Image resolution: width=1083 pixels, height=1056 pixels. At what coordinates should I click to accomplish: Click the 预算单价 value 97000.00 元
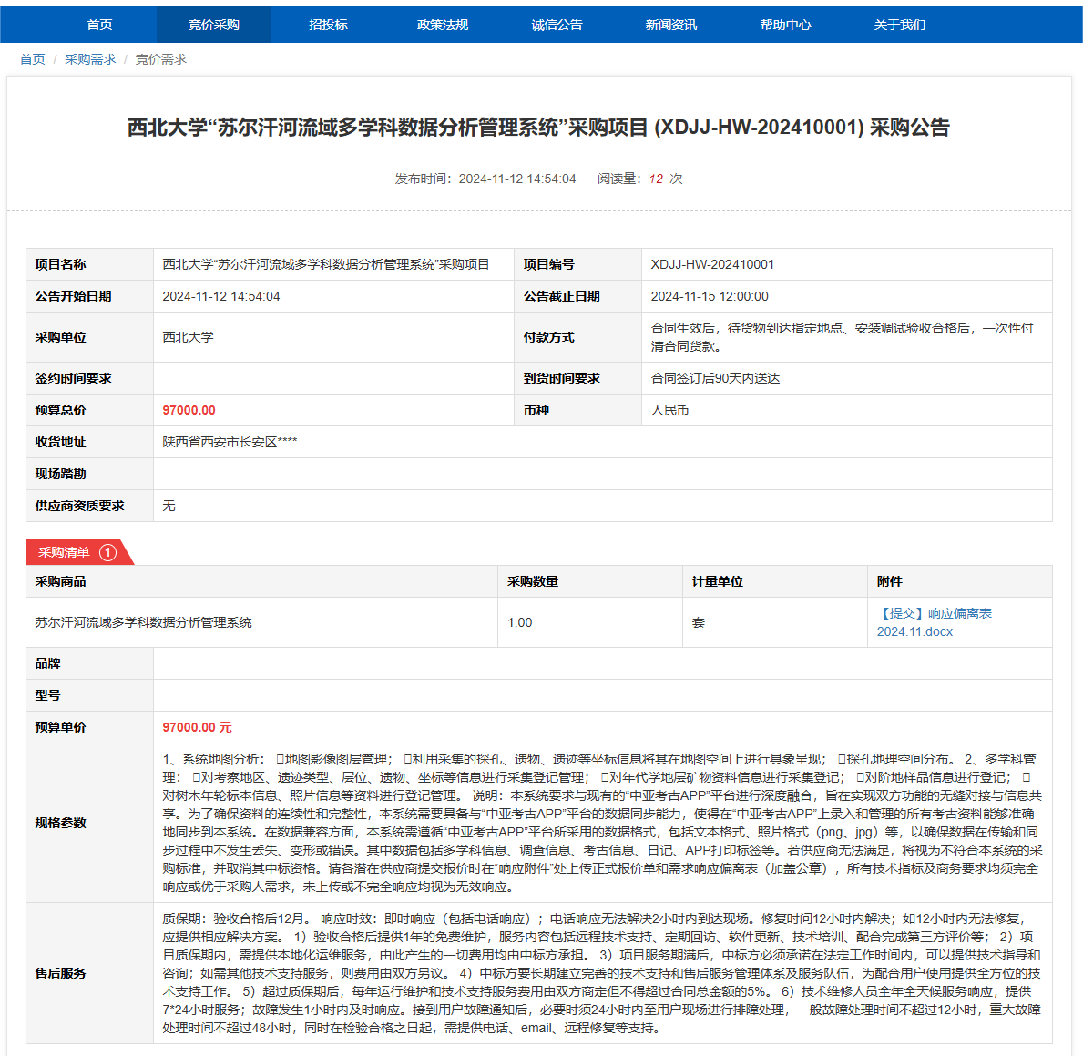pyautogui.click(x=197, y=727)
